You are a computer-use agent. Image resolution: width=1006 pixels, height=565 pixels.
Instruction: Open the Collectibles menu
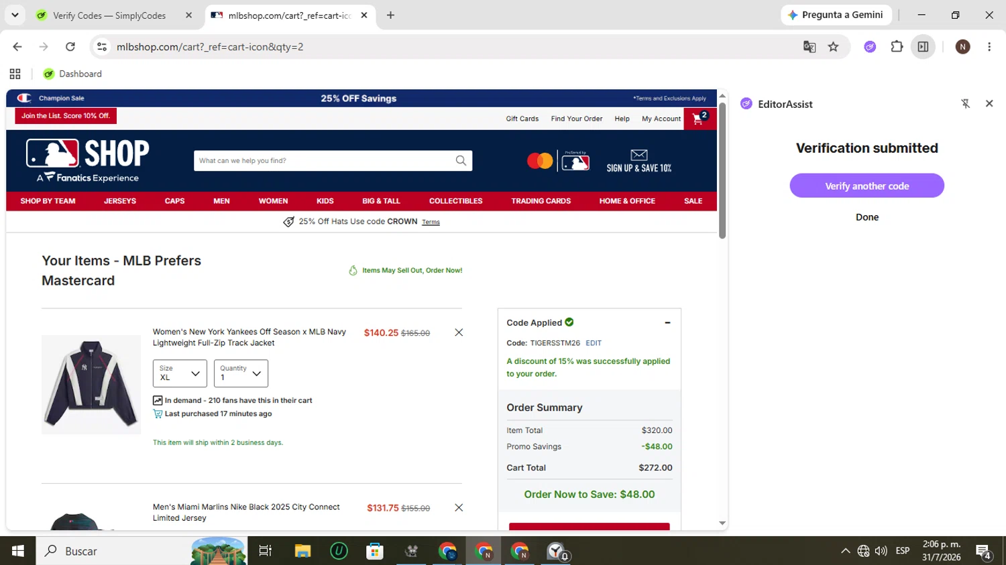point(456,201)
